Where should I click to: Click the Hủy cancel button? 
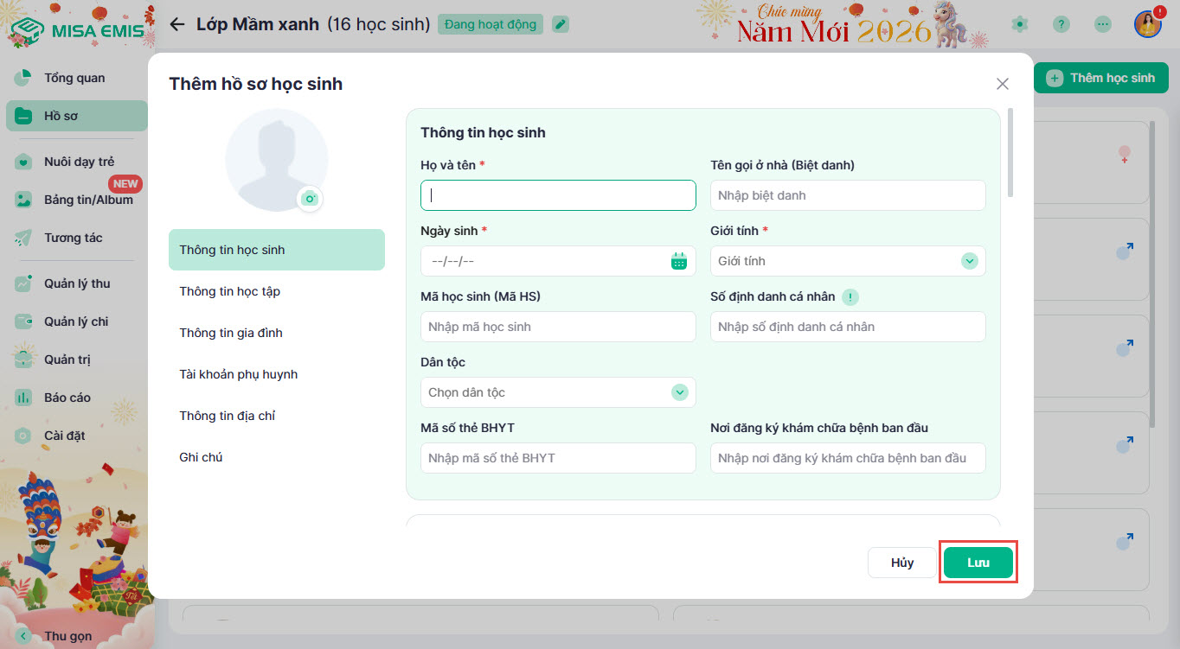tap(901, 563)
